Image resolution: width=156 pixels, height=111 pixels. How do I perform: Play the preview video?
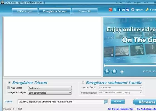107,72
